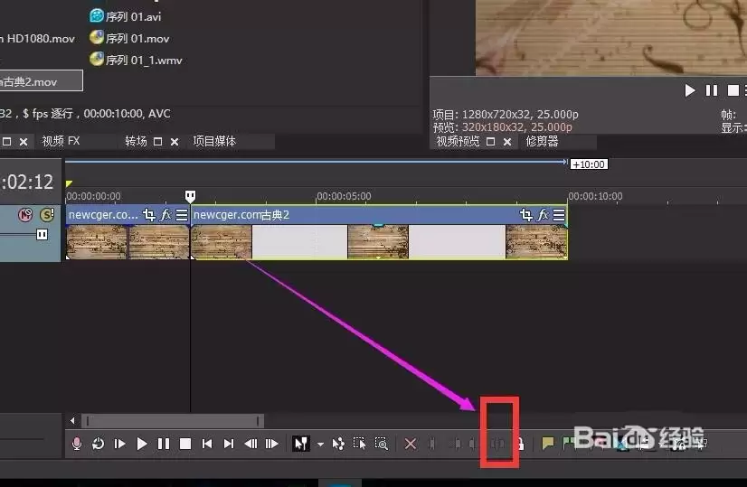Switch to the 项目媒体 tab
This screenshot has width=747, height=487.
click(x=214, y=141)
